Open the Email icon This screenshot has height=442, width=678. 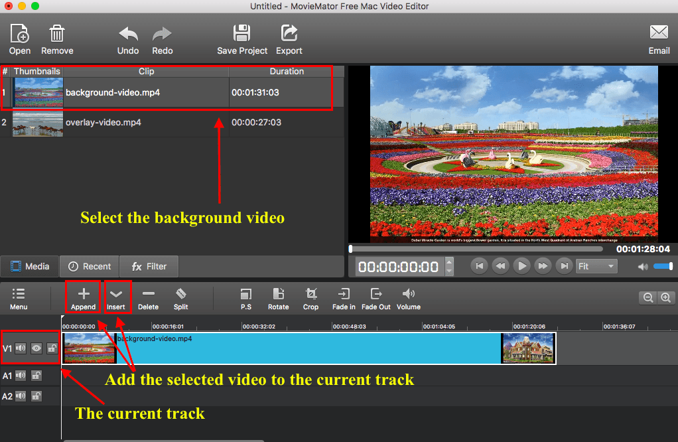click(x=659, y=39)
